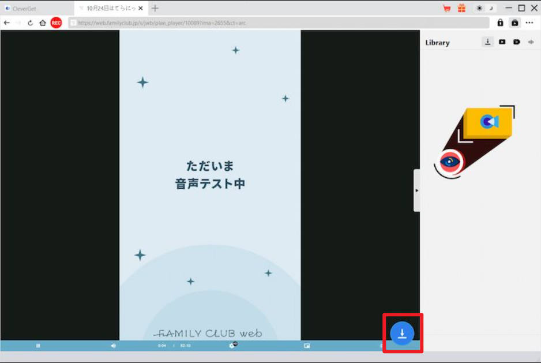Image resolution: width=541 pixels, height=363 pixels.
Task: Mute the video volume
Action: pyautogui.click(x=113, y=346)
